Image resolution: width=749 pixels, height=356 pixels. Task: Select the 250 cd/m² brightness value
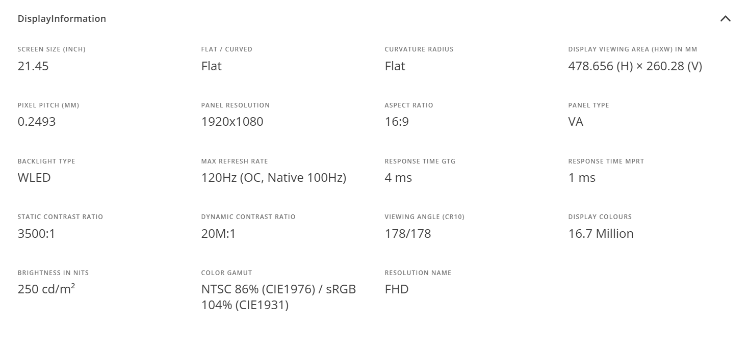coord(46,289)
